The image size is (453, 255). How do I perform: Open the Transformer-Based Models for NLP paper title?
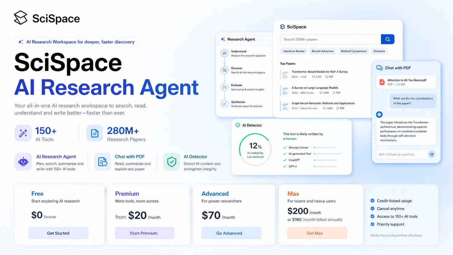coord(320,72)
